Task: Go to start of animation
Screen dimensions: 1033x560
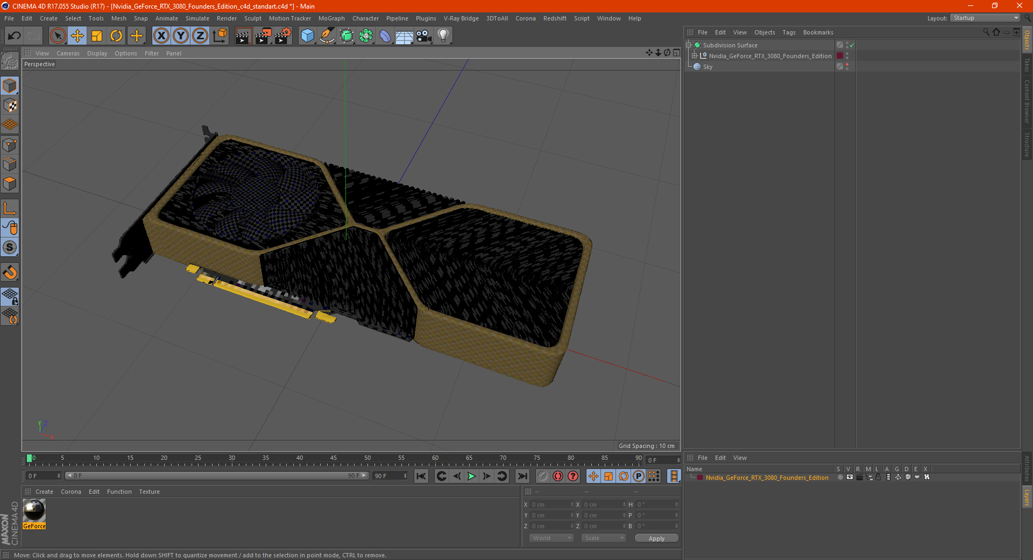Action: [x=421, y=476]
